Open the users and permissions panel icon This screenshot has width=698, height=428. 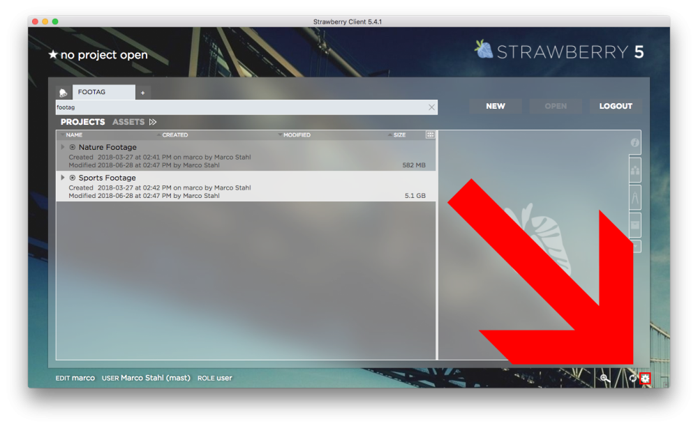coord(634,170)
